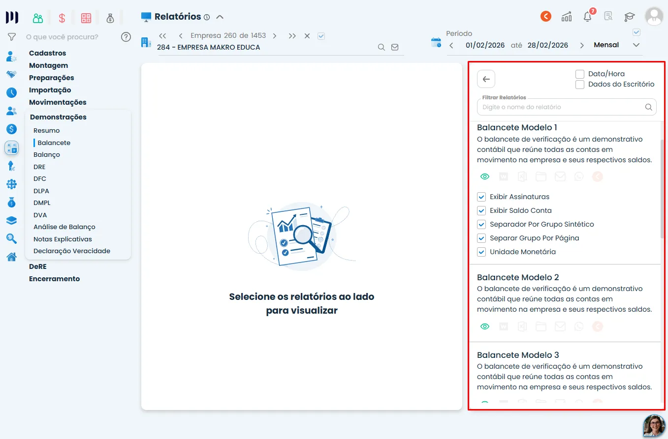Screen dimensions: 668x439
Task: Click the graduation cap icon
Action: tap(630, 17)
